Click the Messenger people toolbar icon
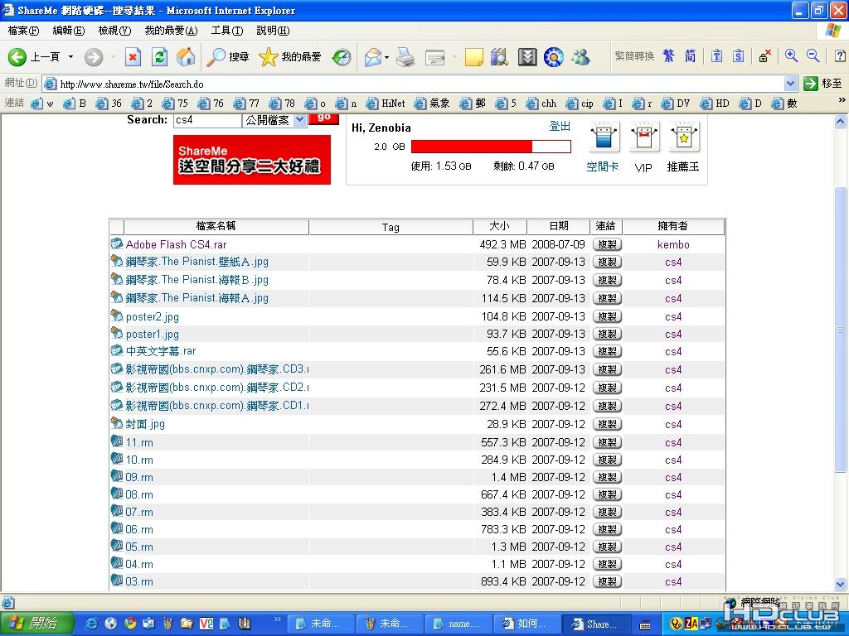The height and width of the screenshot is (636, 849). coord(580,57)
